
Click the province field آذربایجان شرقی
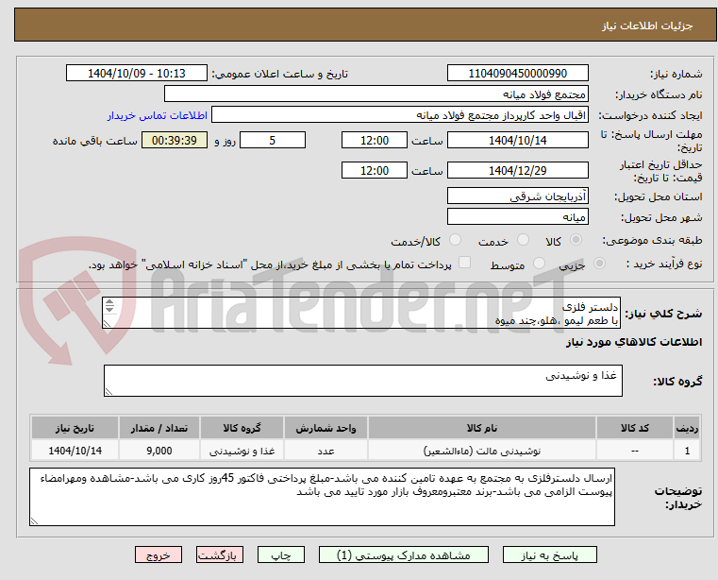[x=517, y=196]
